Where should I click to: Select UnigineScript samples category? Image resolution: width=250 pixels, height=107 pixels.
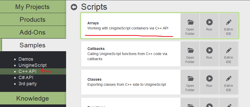32,65
